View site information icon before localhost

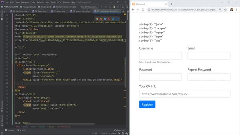pyautogui.click(x=149, y=9)
